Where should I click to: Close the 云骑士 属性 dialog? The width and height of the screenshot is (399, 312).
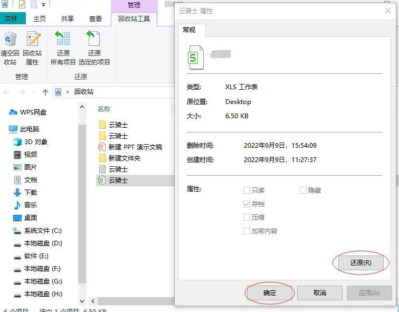[388, 11]
